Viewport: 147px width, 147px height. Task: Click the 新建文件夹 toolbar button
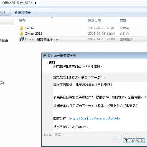tap(22, 12)
